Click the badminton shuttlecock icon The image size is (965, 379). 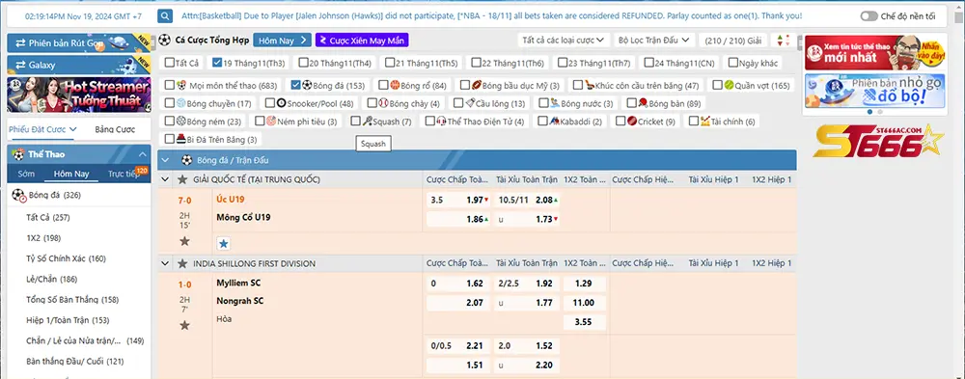(x=470, y=103)
